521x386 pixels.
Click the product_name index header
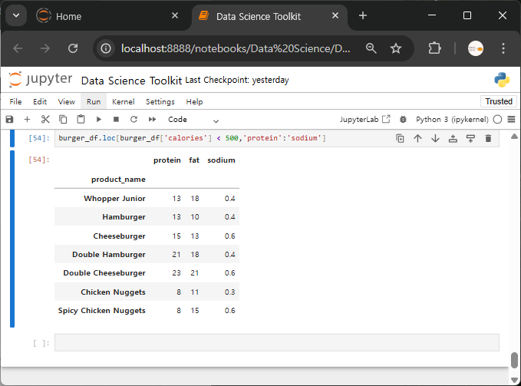pos(118,180)
